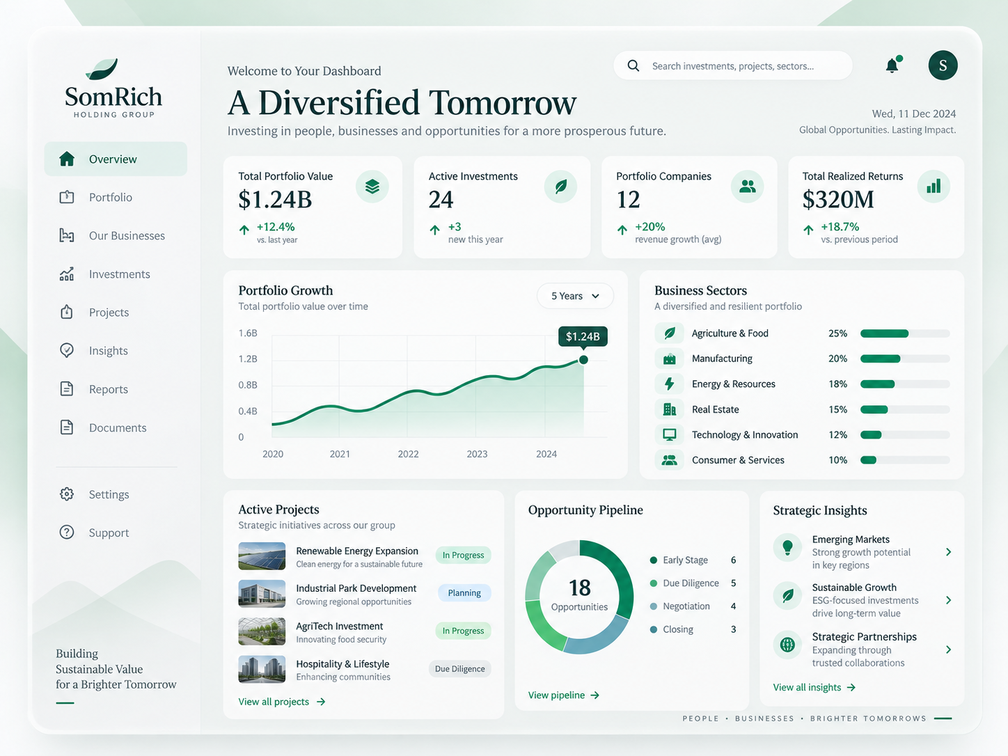Open the user profile avatar "S"
1008x756 pixels.
pos(943,65)
